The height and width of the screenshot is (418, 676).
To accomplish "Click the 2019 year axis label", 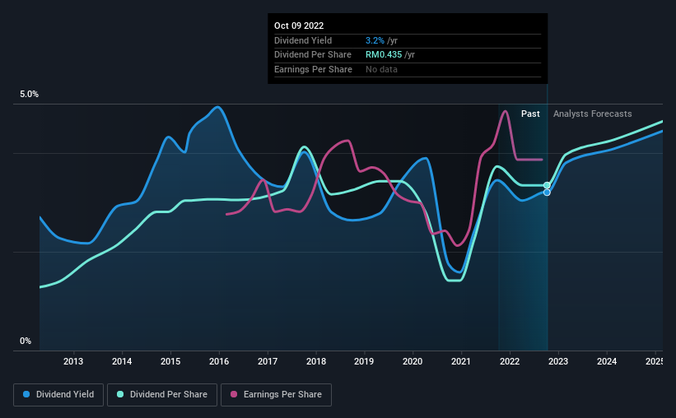I will (364, 361).
